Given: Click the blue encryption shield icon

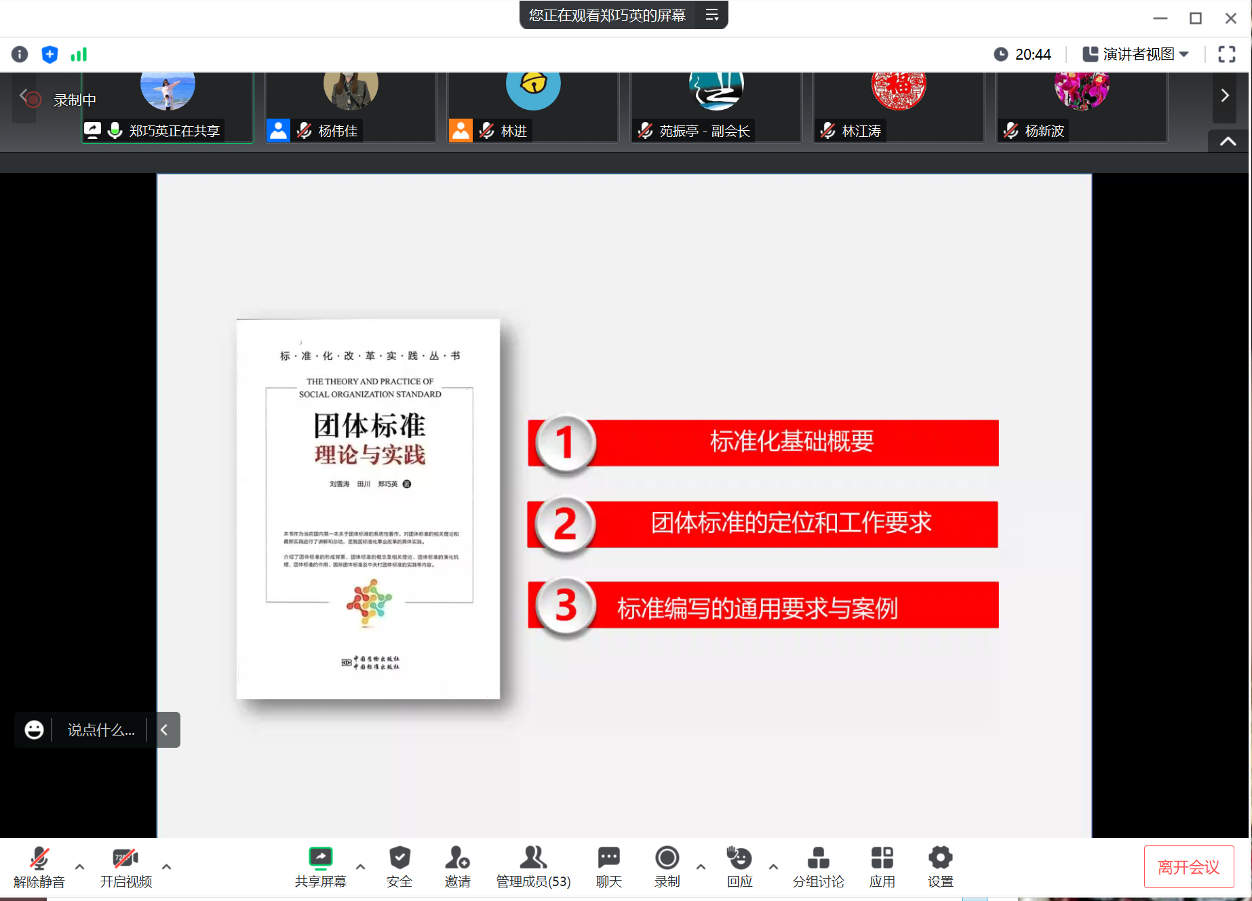Looking at the screenshot, I should pyautogui.click(x=50, y=54).
